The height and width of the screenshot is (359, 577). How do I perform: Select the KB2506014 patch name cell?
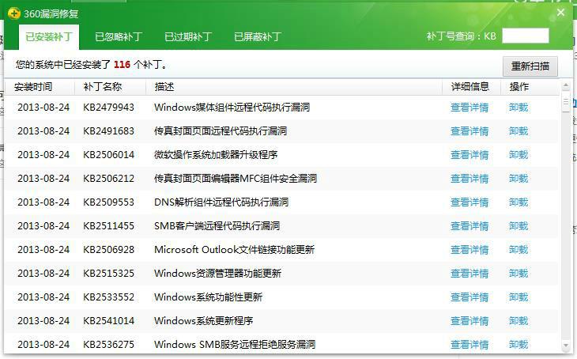click(108, 155)
